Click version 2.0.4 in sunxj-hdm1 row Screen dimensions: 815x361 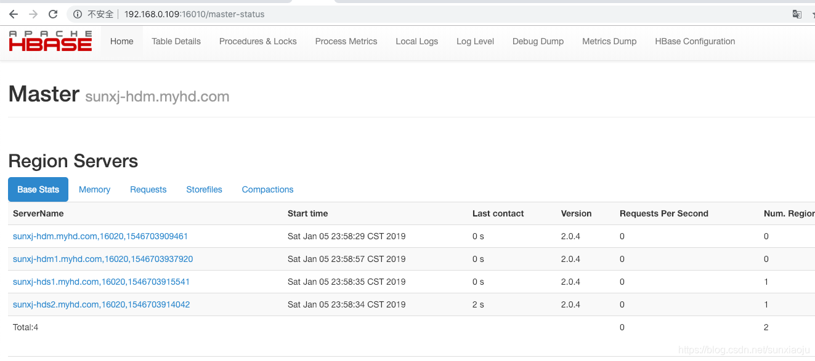570,259
